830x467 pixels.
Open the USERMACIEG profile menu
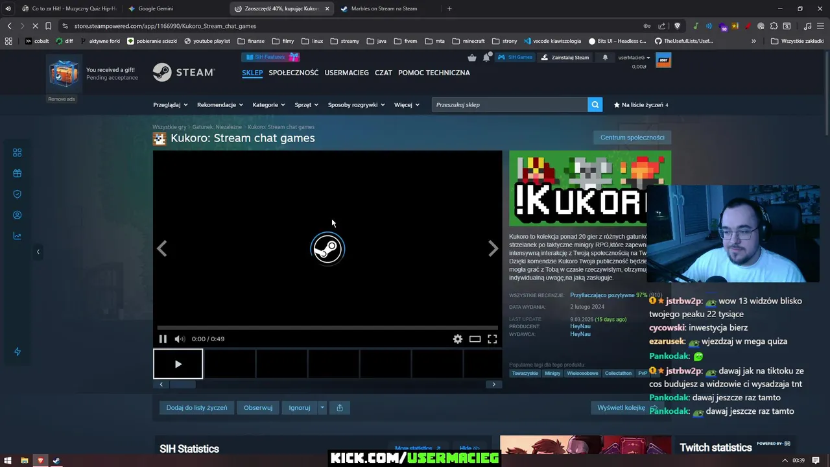pos(347,73)
